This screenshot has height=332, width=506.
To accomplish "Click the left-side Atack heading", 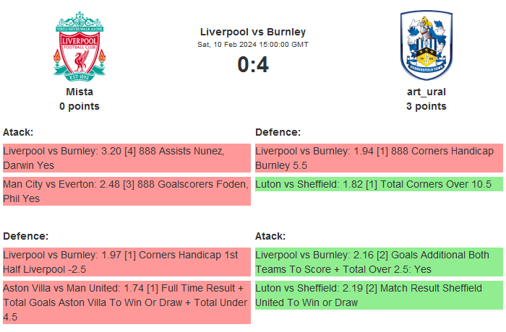I will (18, 132).
